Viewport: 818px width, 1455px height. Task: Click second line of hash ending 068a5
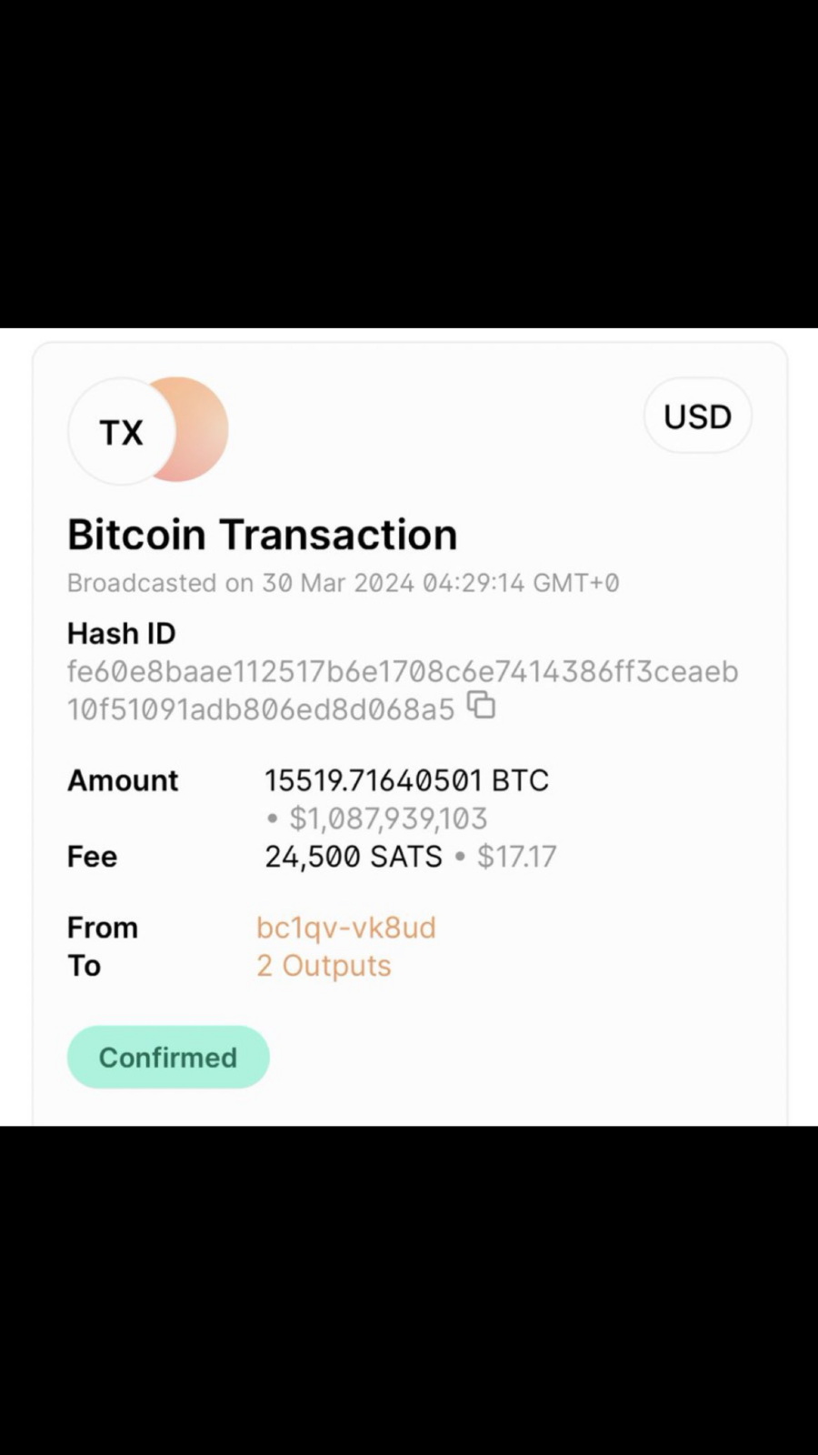[261, 709]
